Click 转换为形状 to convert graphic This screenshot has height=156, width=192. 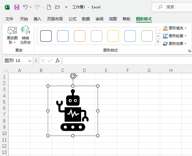coord(26,35)
